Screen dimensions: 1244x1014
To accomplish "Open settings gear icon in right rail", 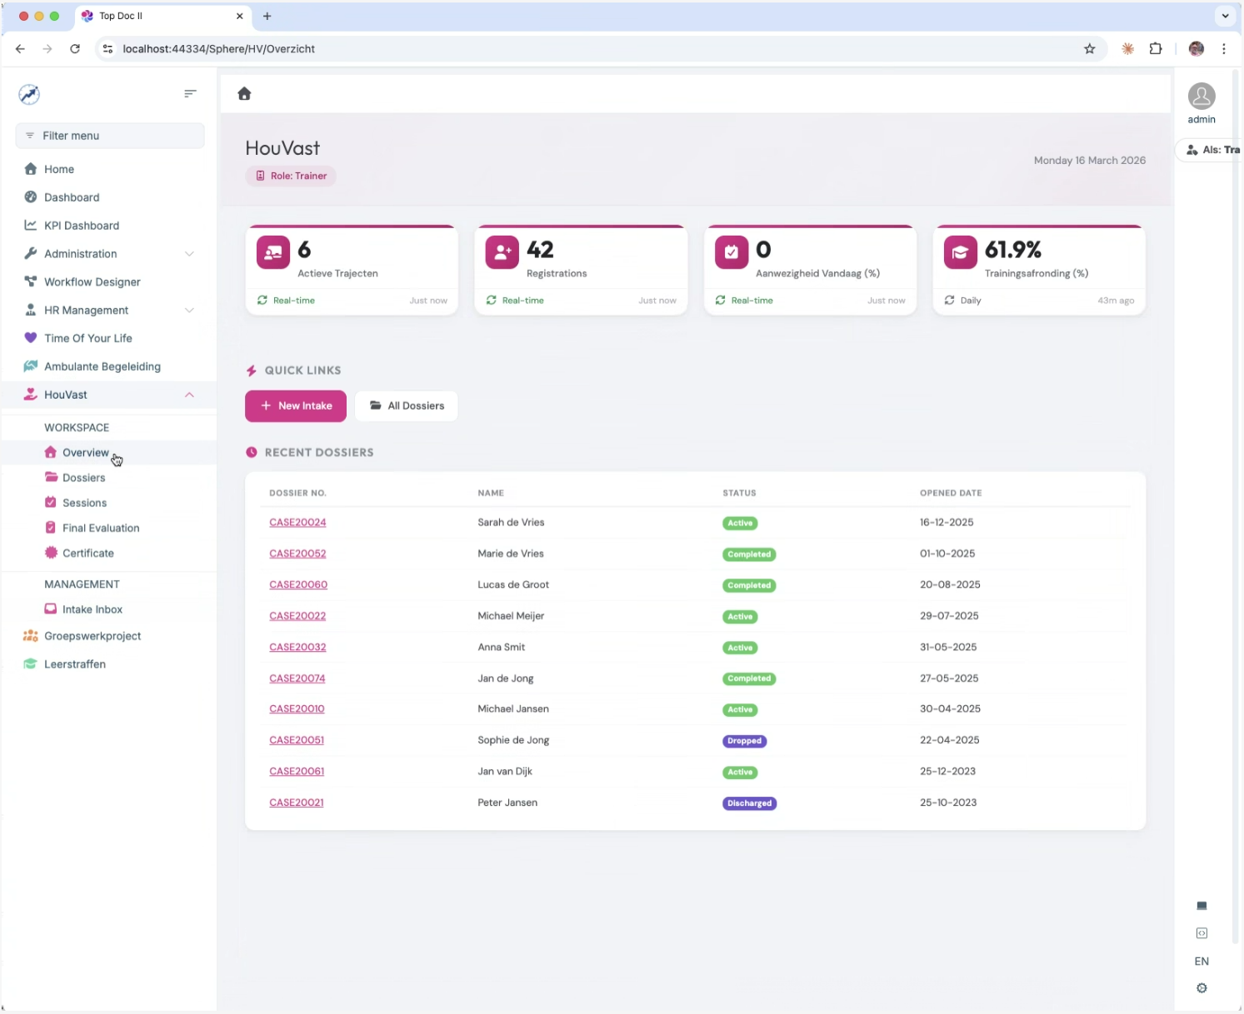I will pos(1202,988).
